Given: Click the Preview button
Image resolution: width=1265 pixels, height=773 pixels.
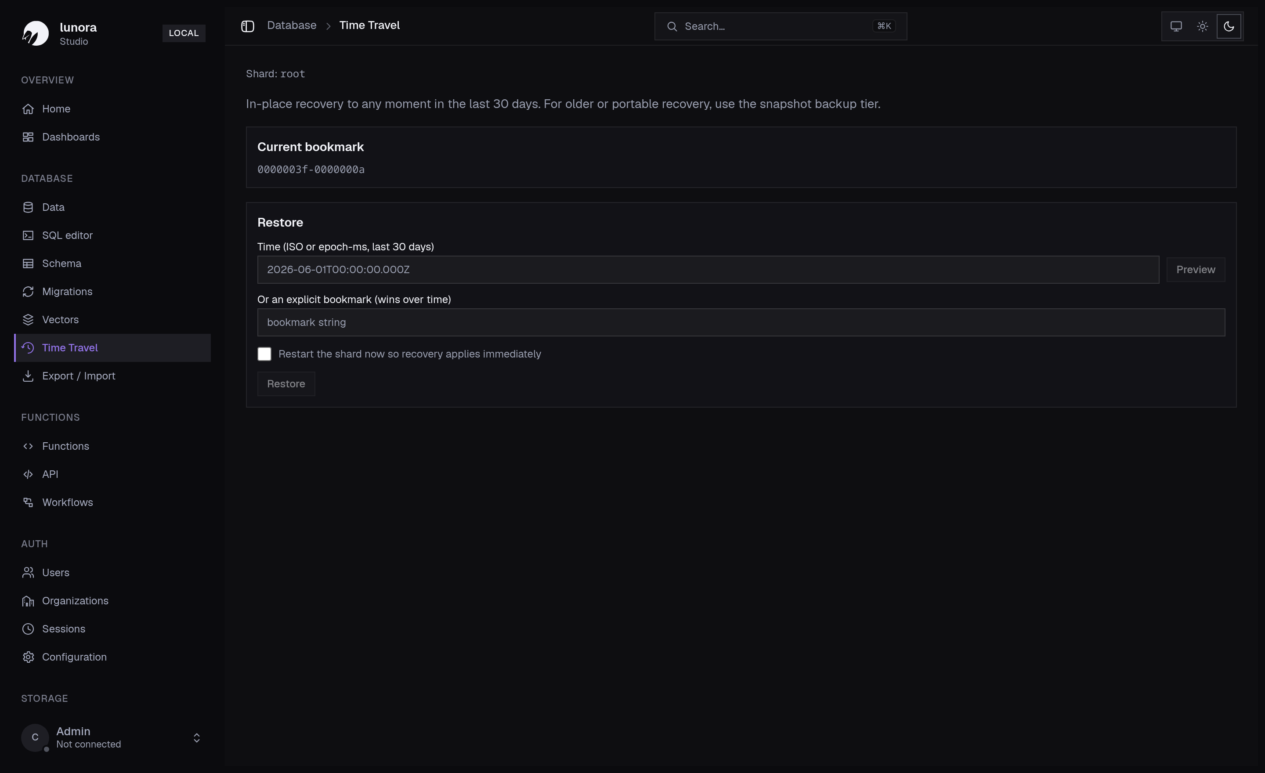Looking at the screenshot, I should point(1196,270).
